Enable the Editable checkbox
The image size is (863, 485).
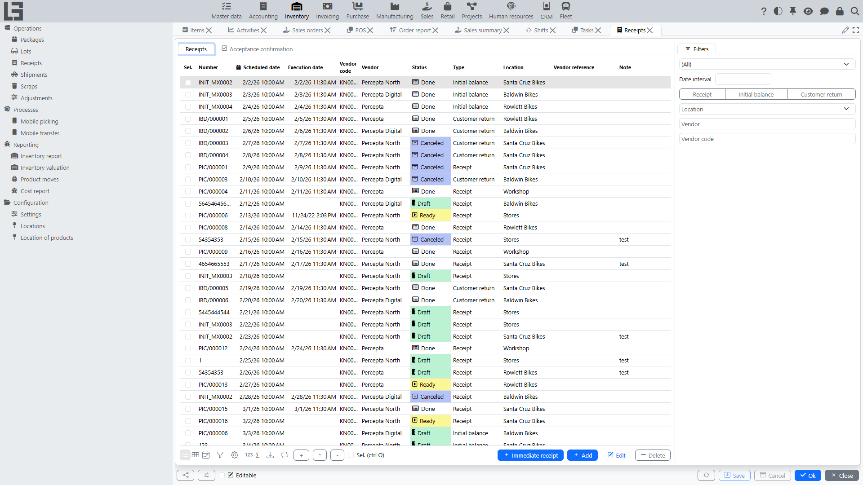[x=222, y=475]
